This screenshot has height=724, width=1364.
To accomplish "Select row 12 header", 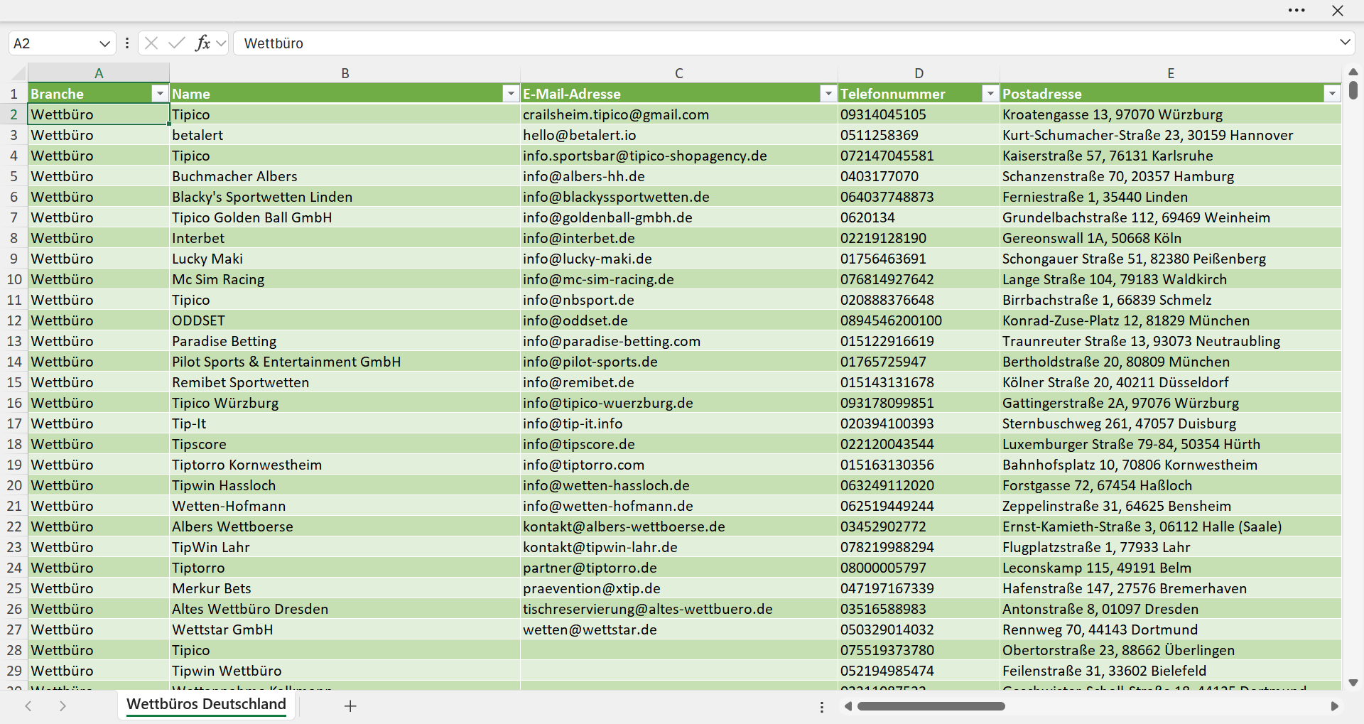I will 14,320.
